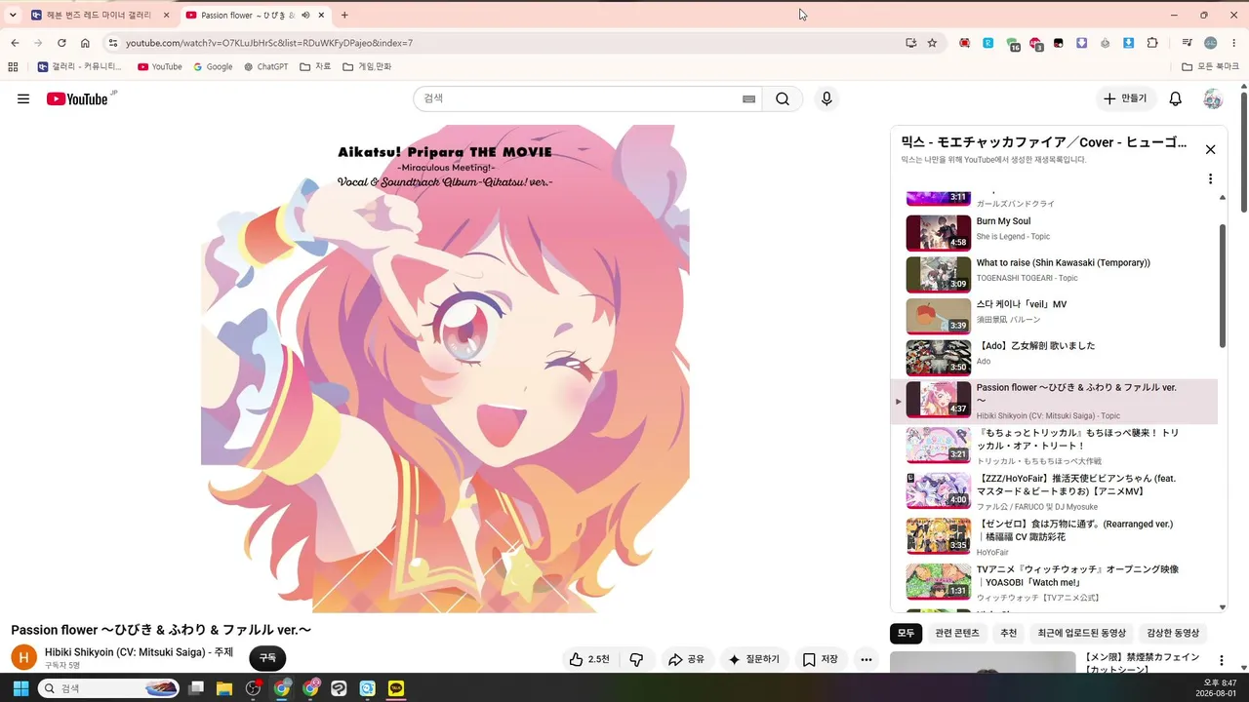Play もちょっとトリッカル playlist video
Screen dimensions: 1249x702
(1054, 445)
